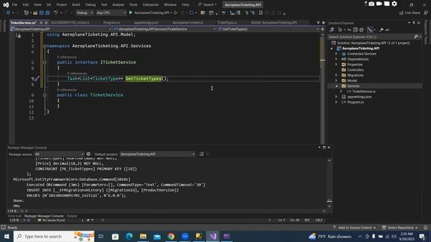Open the Tools menu
The image size is (431, 242).
[133, 5]
